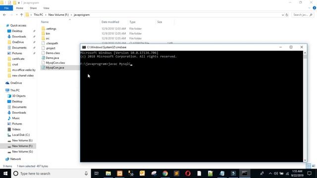Open the Home ribbon tab
317x178 pixels.
[20, 8]
